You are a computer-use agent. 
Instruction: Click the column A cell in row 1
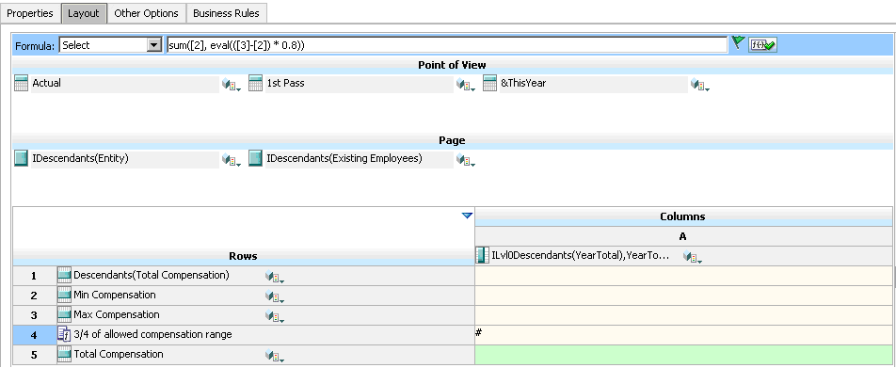coord(683,276)
